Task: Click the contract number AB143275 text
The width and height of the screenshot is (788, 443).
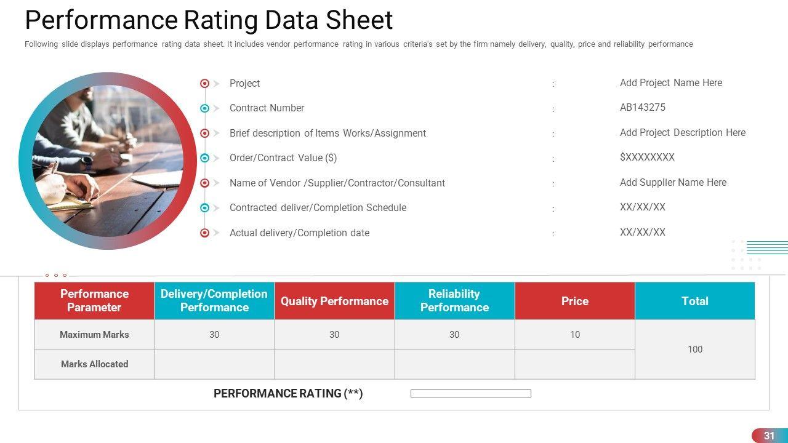Action: click(x=643, y=108)
